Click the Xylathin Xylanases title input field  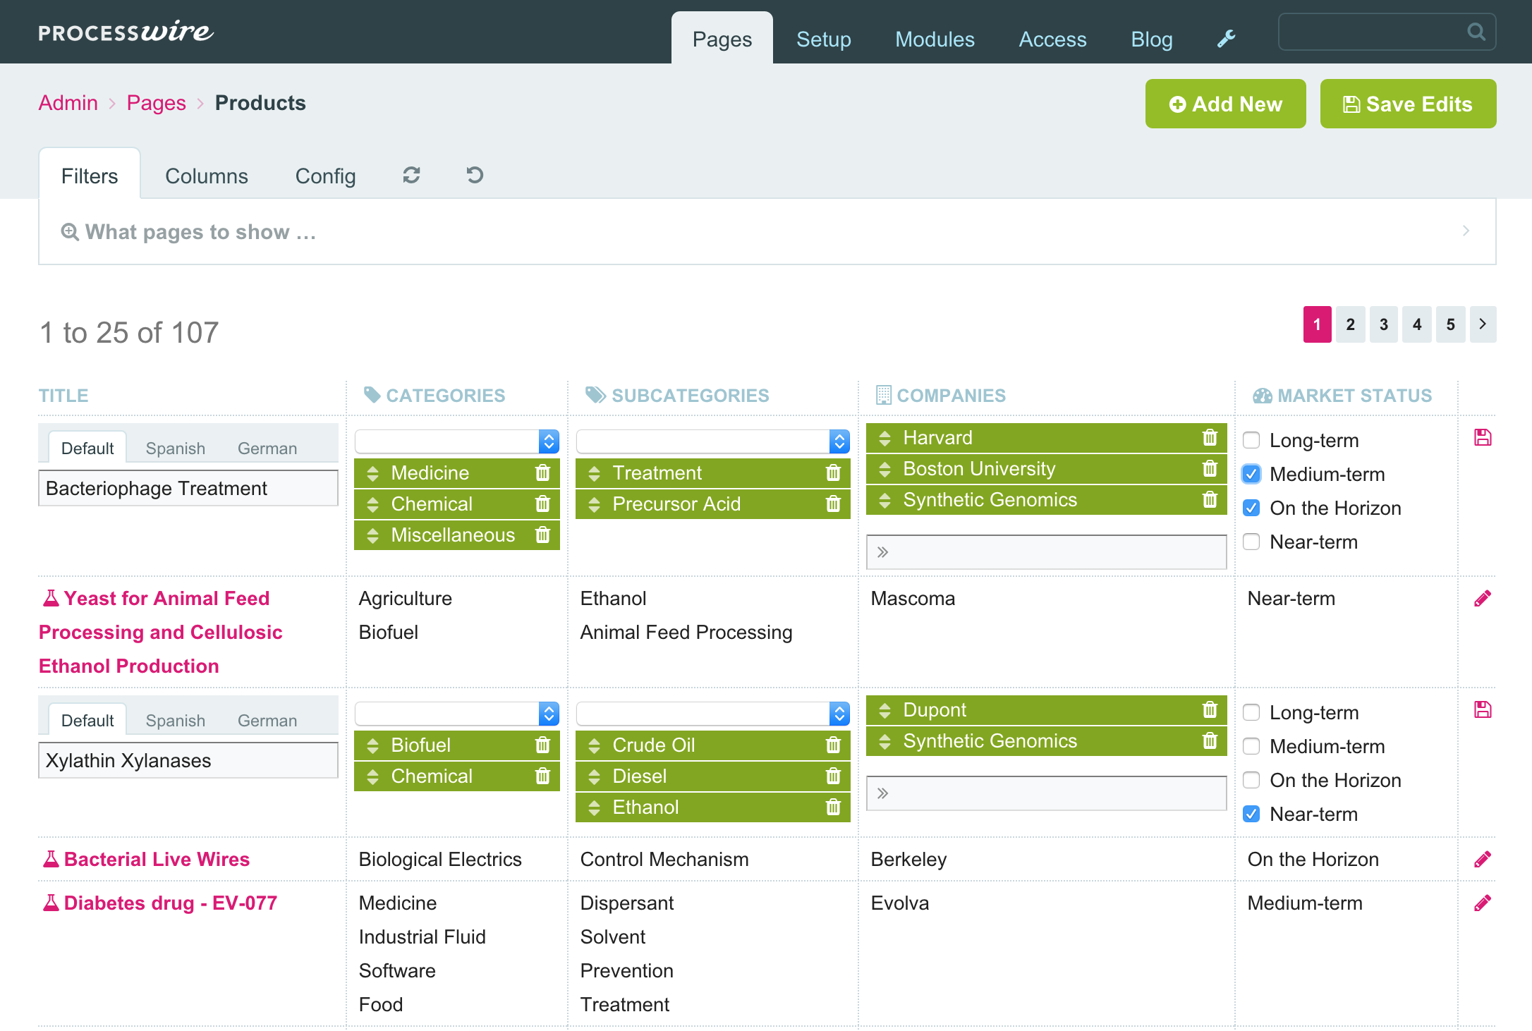[x=188, y=760]
